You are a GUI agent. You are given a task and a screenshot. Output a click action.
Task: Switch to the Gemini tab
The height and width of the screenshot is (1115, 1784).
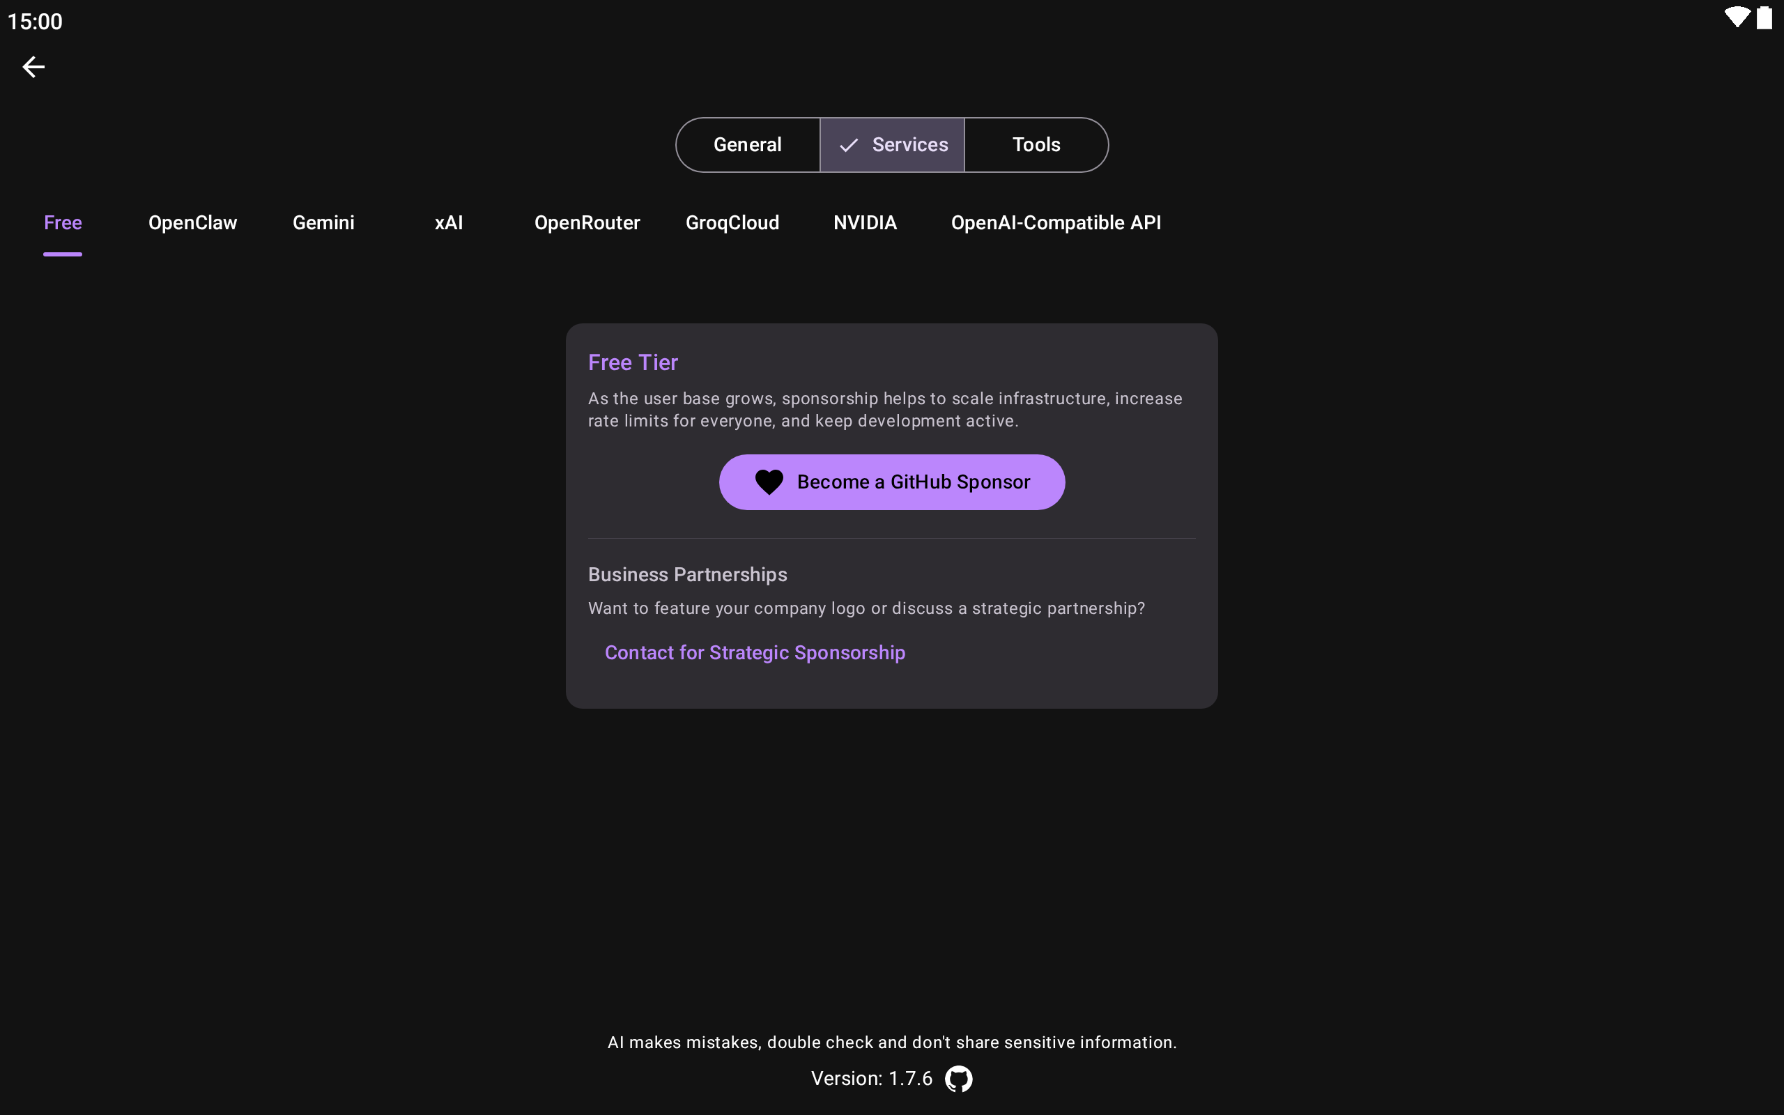(x=323, y=223)
